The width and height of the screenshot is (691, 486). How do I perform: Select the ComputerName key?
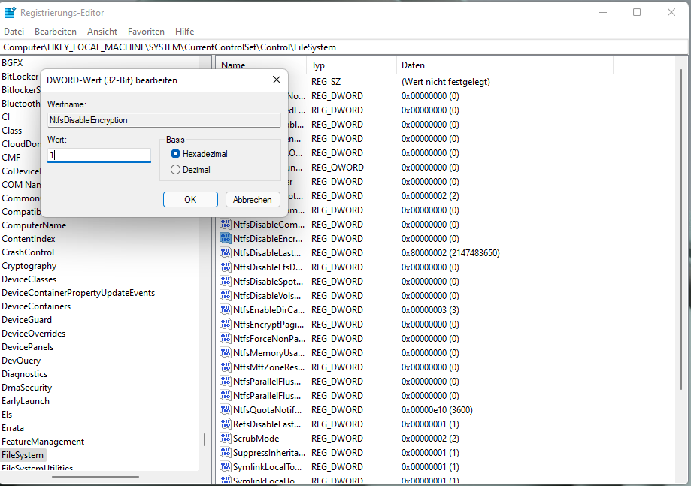point(34,225)
